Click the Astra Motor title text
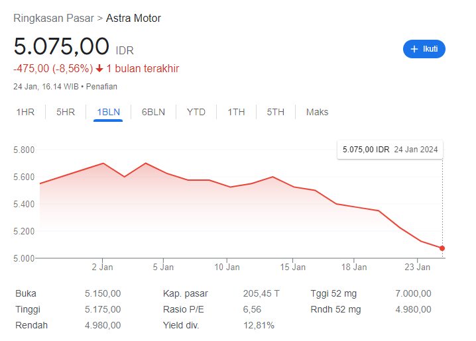476x341 pixels. tap(133, 18)
